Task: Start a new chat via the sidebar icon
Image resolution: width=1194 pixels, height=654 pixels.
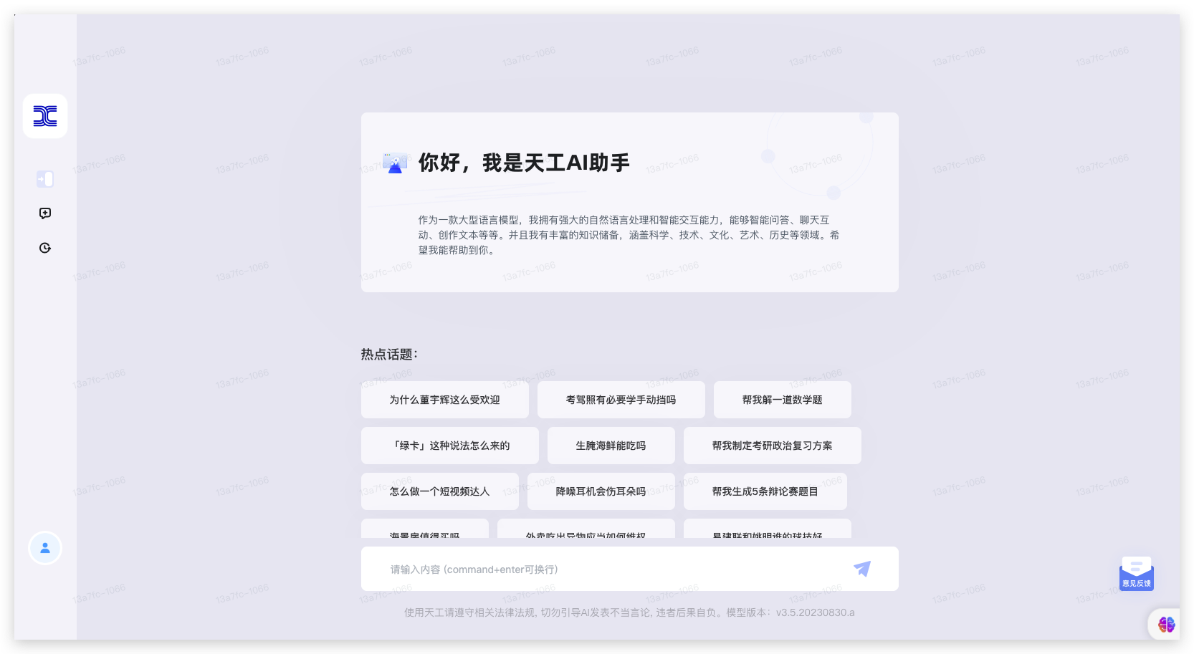Action: pos(45,213)
